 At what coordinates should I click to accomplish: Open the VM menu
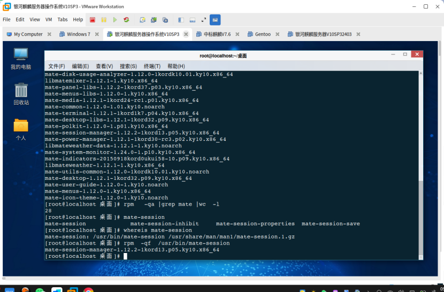49,20
